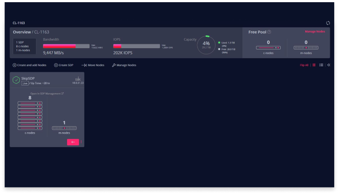Viewport: 339px width, 194px height.
Task: Collapse panel with double chevron icon
Action: [328, 65]
